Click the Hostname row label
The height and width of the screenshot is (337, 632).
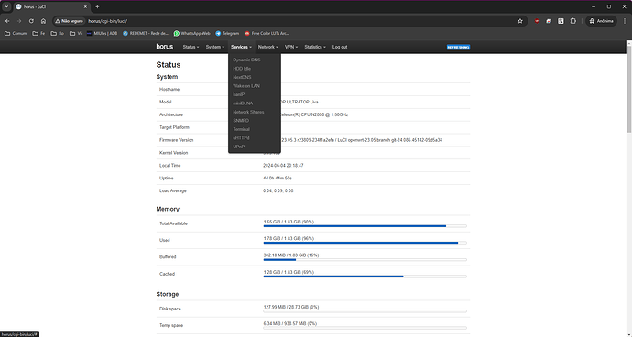coord(169,90)
